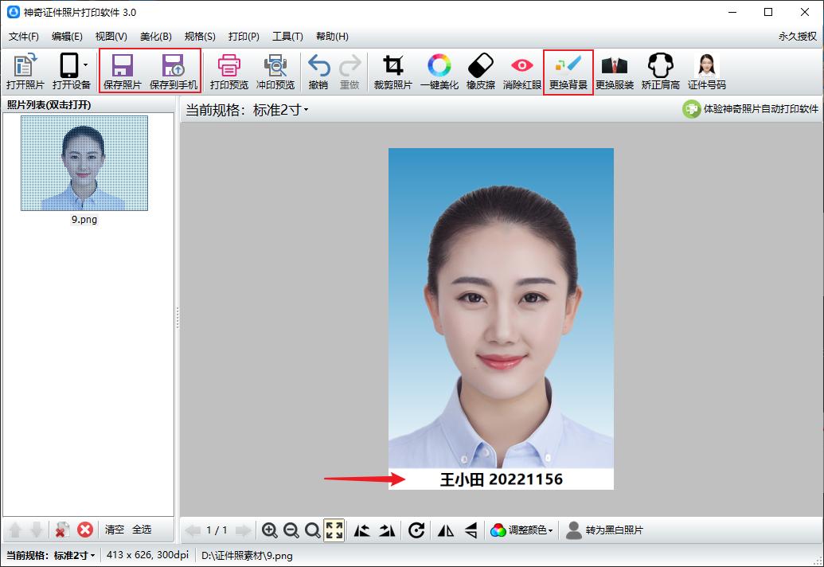Toggle fit-to-window view in bottom toolbar

point(334,530)
